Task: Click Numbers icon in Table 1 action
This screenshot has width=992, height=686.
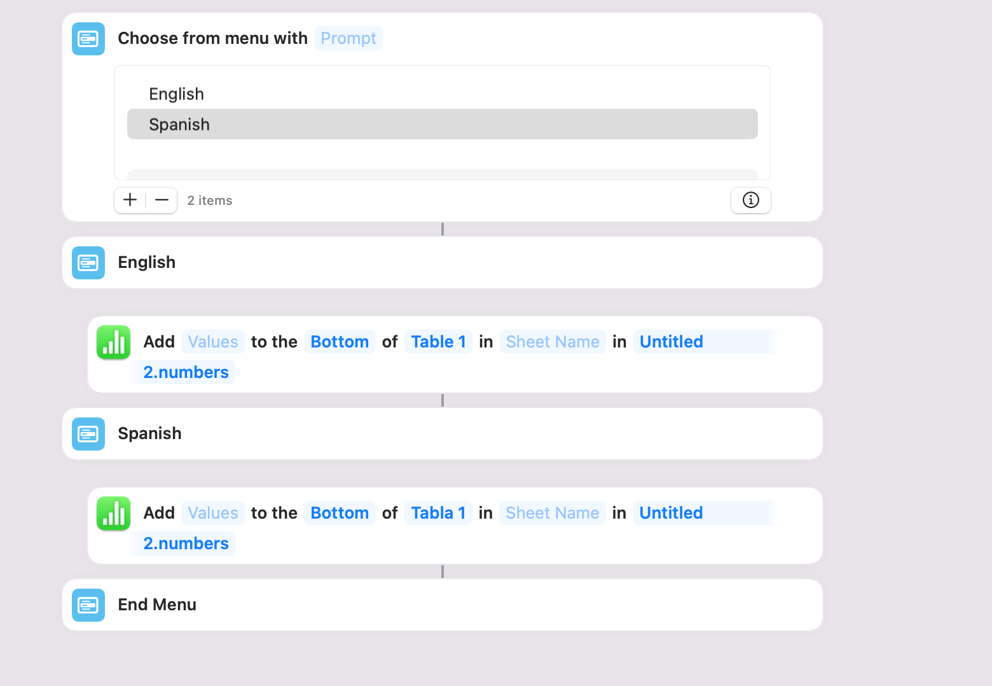Action: 114,342
